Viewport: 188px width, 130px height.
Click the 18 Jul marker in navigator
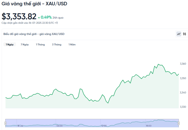pos(20,126)
